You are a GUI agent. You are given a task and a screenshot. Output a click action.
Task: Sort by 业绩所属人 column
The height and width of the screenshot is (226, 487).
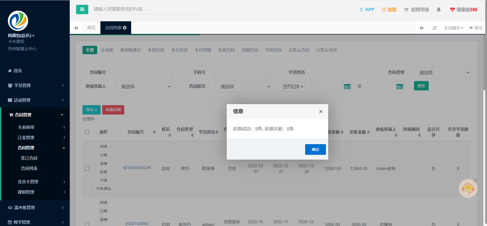[396, 135]
